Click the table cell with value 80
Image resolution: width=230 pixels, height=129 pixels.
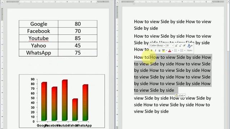78,24
